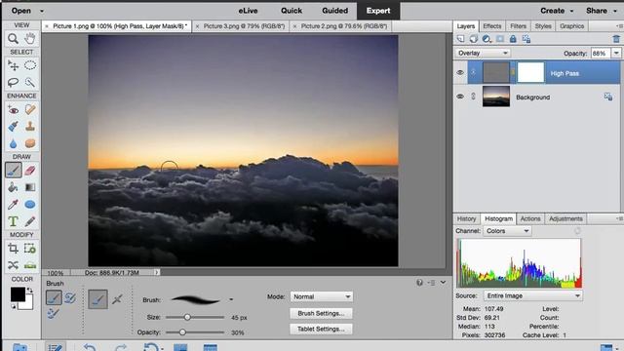Select the Blur tool
The height and width of the screenshot is (351, 624).
click(13, 143)
